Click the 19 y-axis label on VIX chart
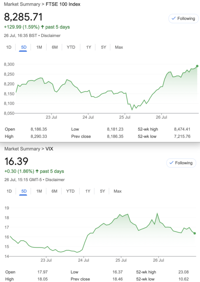 click(7, 208)
